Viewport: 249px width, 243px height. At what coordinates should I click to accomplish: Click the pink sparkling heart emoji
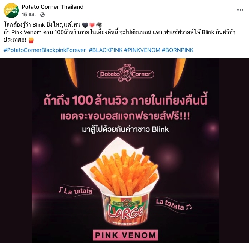[92, 25]
